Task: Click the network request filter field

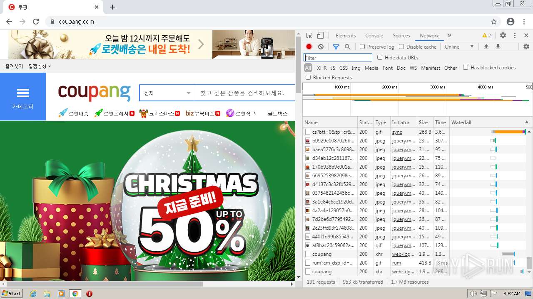Action: click(338, 58)
